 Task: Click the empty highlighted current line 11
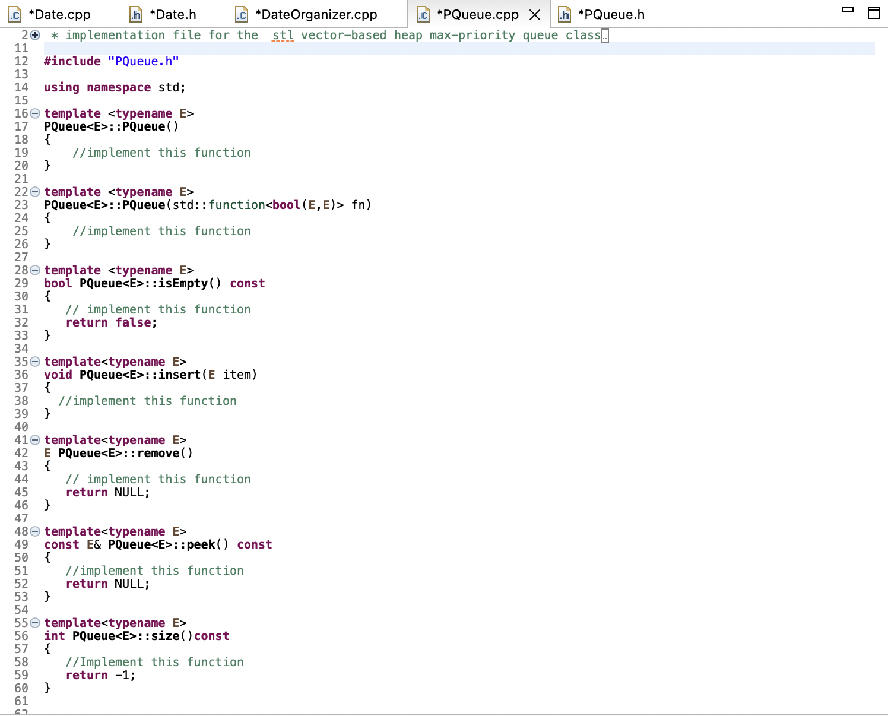[x=459, y=48]
